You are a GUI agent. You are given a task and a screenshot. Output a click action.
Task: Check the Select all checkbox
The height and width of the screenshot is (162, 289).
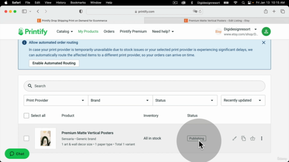coord(26,116)
